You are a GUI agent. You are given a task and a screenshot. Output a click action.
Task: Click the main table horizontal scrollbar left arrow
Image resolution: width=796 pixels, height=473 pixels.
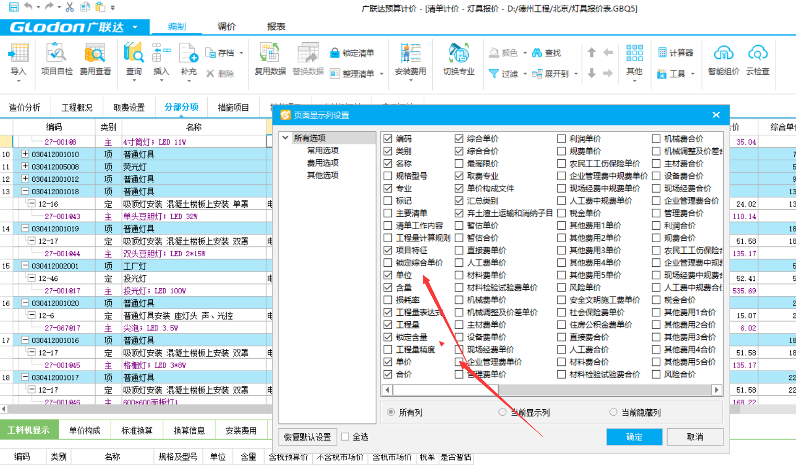coord(4,409)
